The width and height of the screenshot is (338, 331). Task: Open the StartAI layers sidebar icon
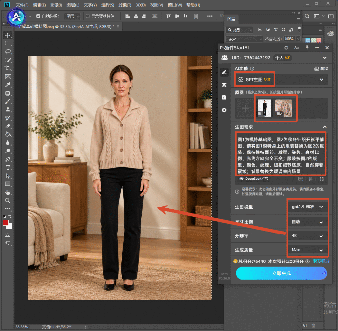pos(224,85)
